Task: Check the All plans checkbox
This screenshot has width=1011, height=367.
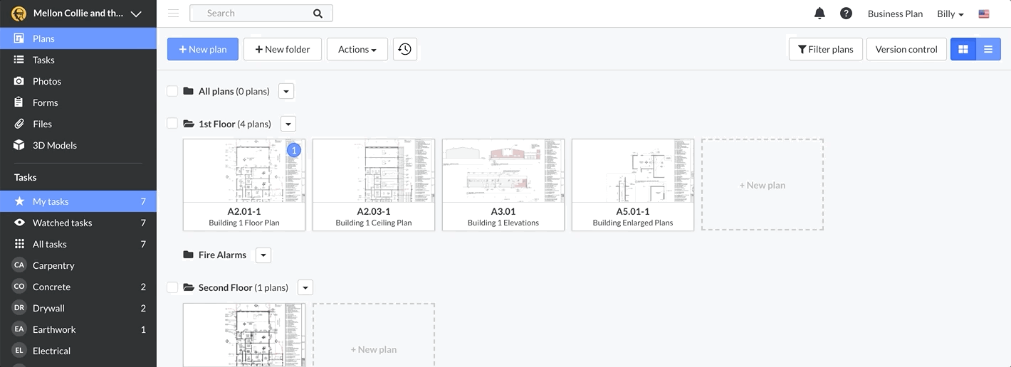Action: 172,91
